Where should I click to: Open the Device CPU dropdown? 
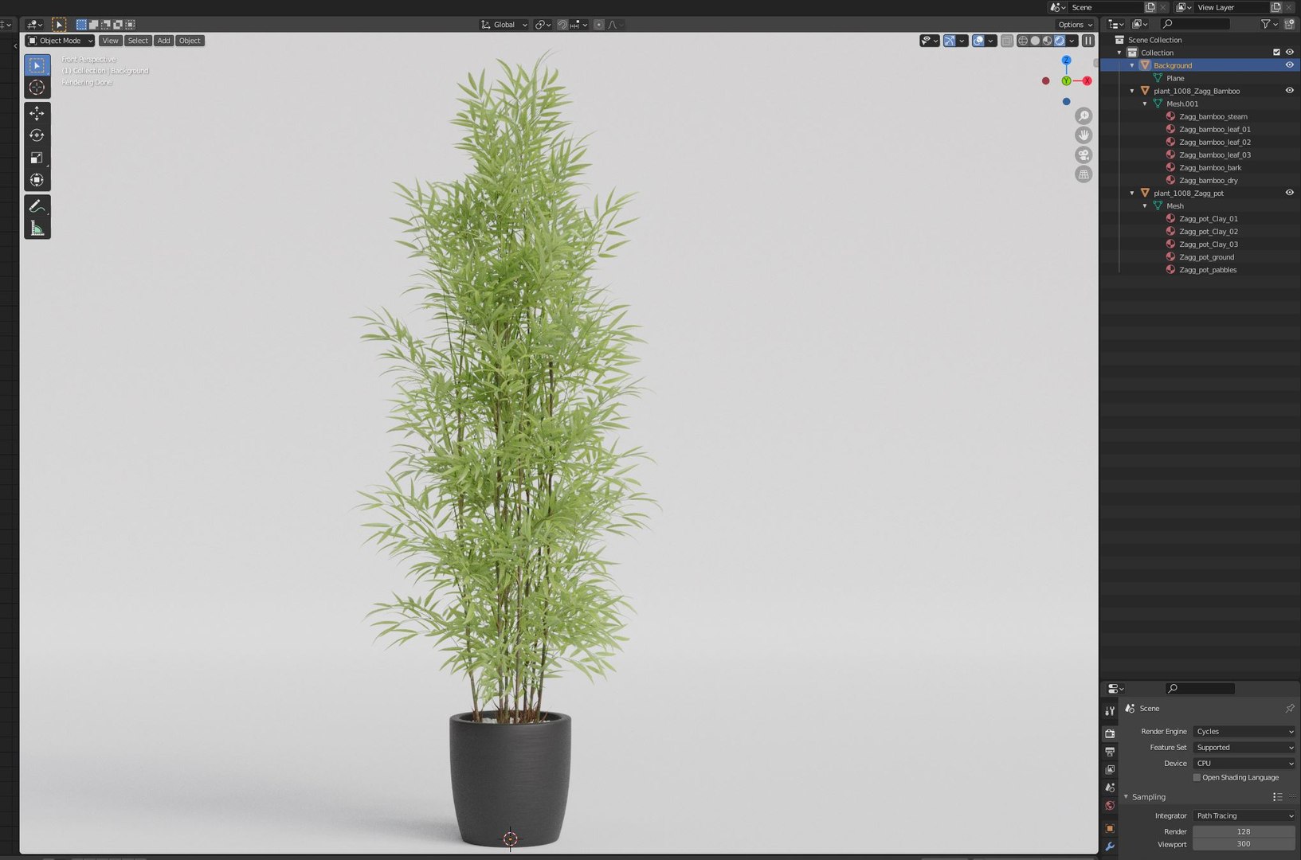tap(1244, 763)
